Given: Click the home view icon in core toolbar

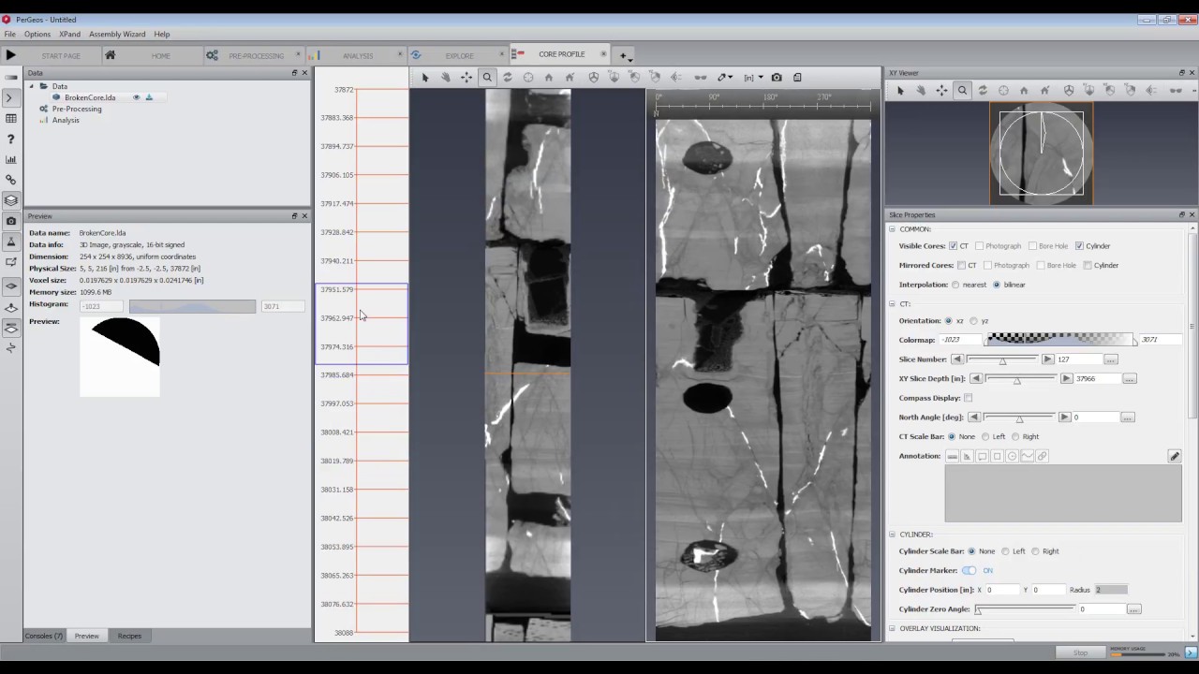Looking at the screenshot, I should [549, 78].
